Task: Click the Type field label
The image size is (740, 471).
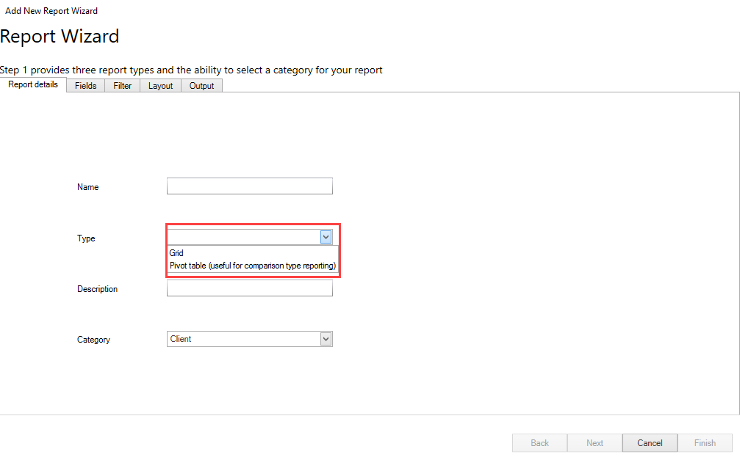Action: click(x=86, y=238)
